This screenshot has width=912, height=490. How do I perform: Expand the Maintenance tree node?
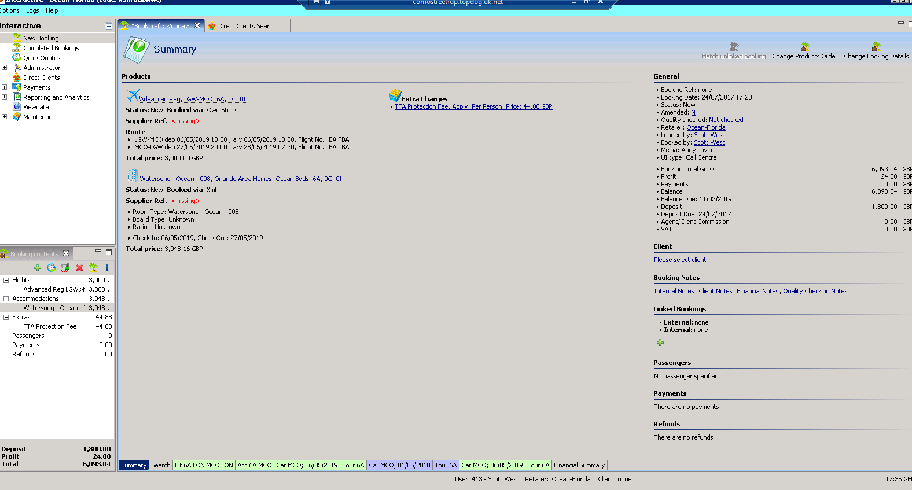point(5,116)
